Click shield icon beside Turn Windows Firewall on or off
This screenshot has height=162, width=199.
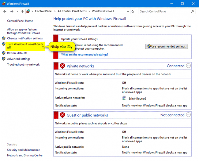pos(4,44)
